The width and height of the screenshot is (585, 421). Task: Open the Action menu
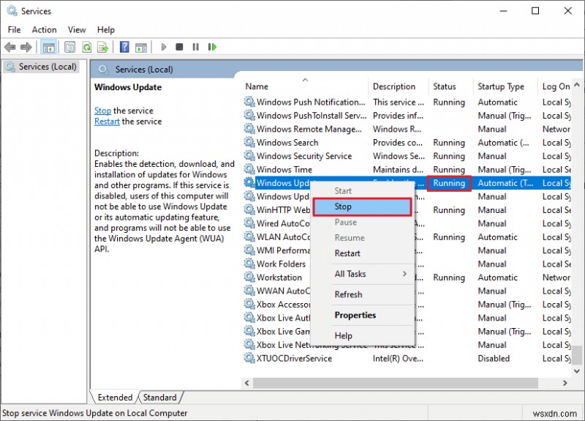44,30
